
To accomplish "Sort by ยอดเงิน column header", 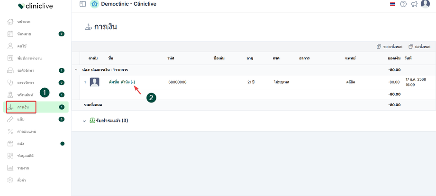I will pos(394,58).
